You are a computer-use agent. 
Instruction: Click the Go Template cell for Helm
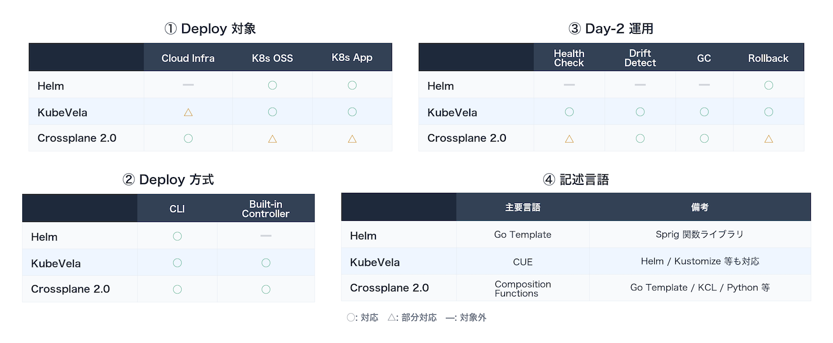click(523, 235)
